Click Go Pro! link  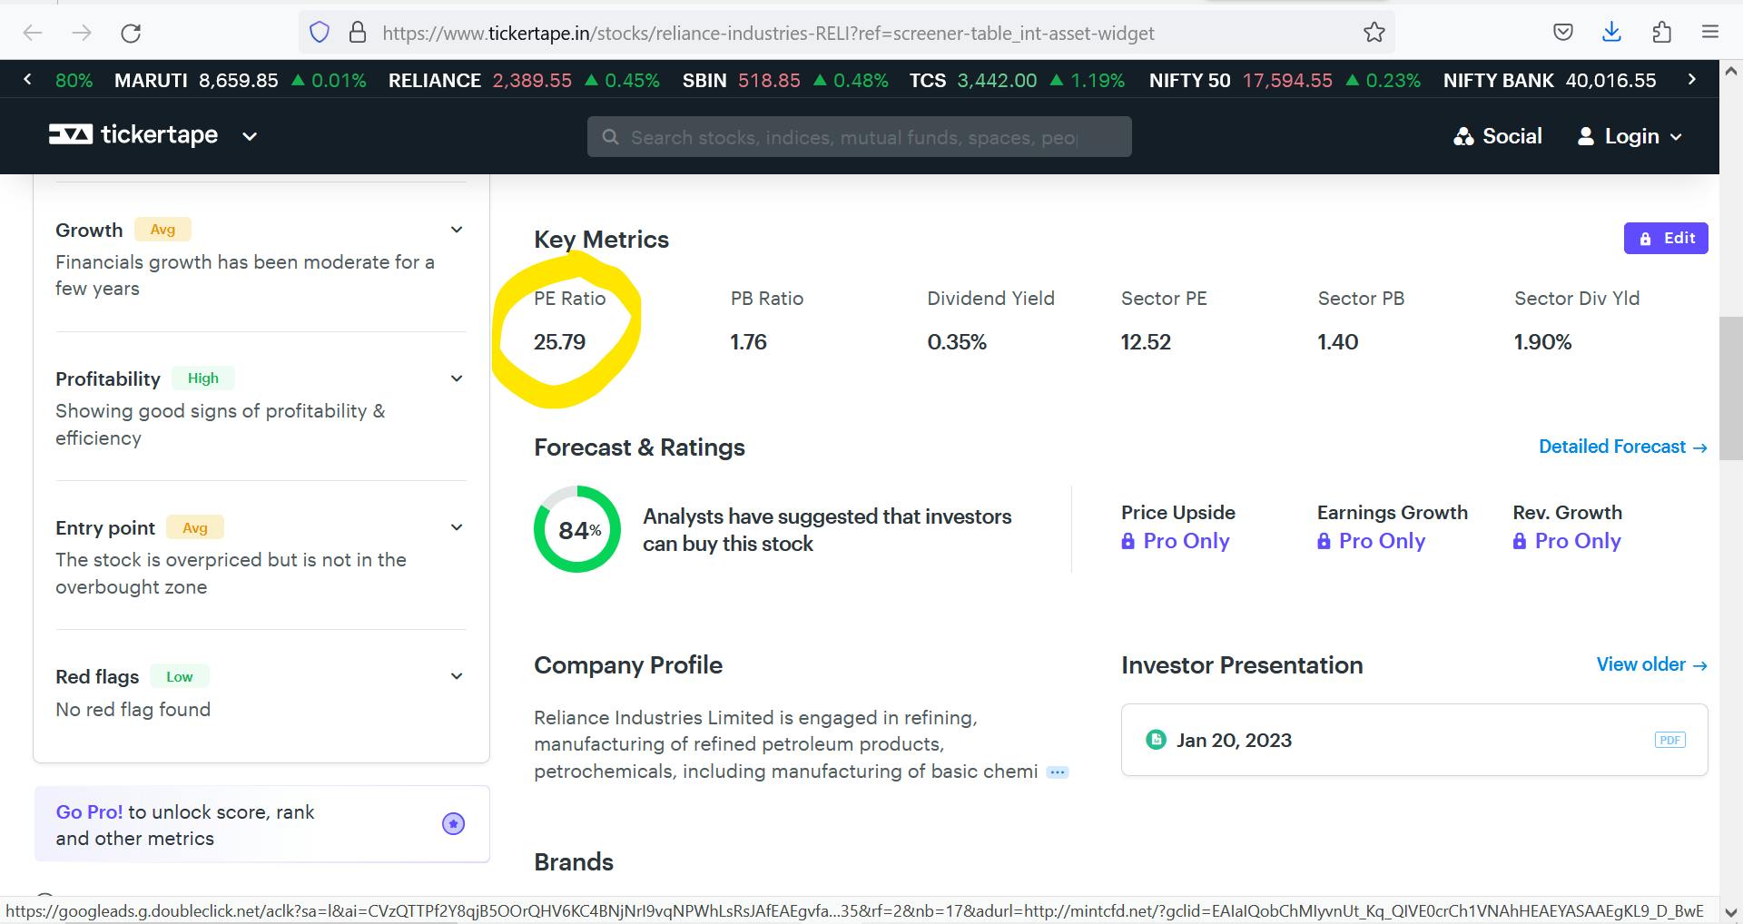click(89, 811)
